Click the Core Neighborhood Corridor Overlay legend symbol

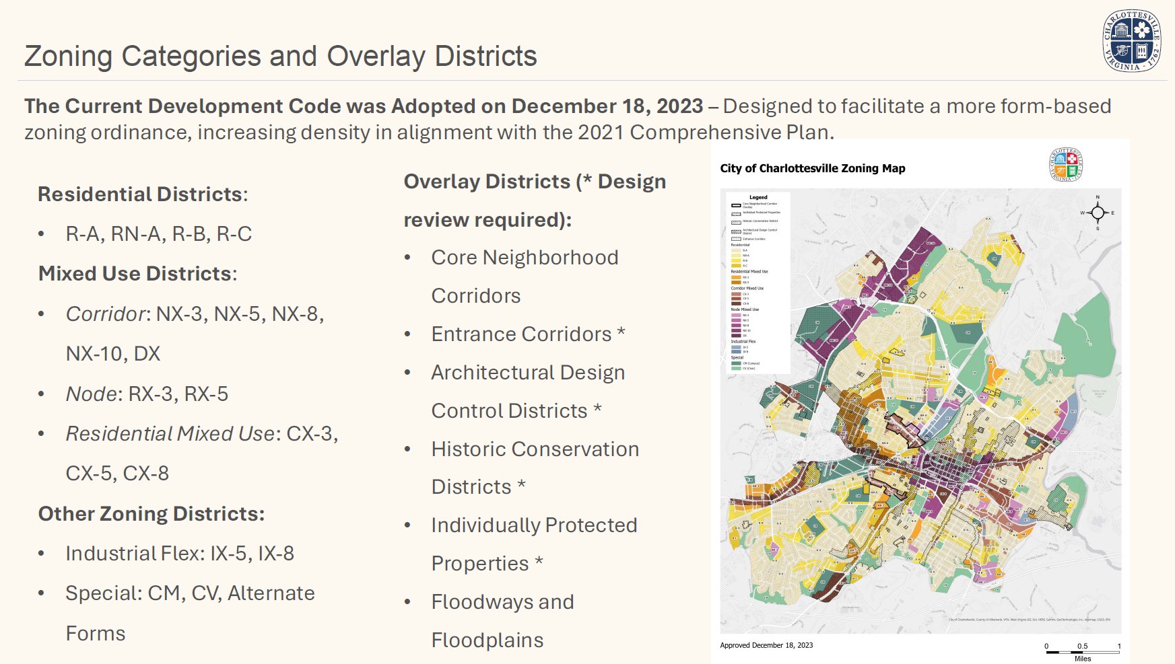(x=736, y=205)
